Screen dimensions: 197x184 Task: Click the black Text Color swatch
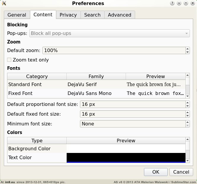pyautogui.click(x=126, y=157)
